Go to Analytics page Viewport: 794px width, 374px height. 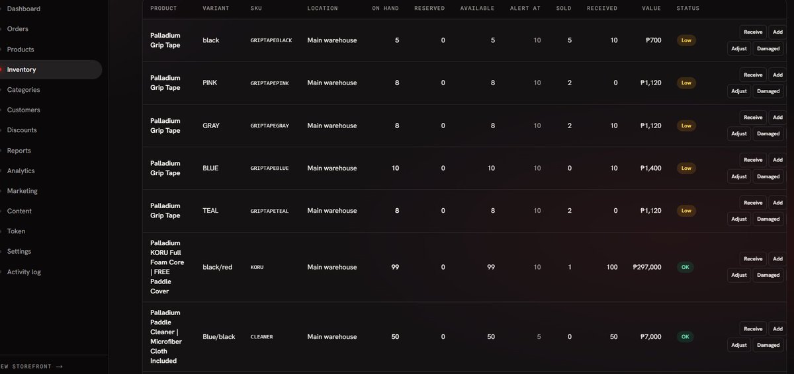tap(21, 170)
